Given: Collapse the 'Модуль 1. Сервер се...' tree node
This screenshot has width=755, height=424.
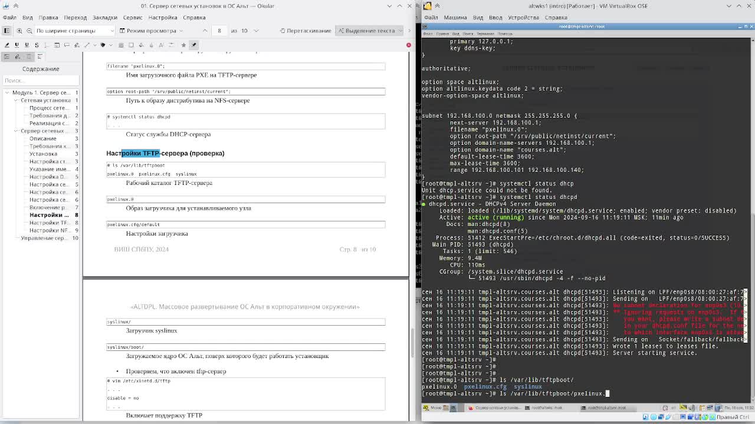Looking at the screenshot, I should tap(8, 92).
